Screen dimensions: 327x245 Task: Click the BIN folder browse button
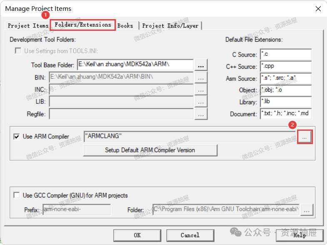[x=201, y=77]
